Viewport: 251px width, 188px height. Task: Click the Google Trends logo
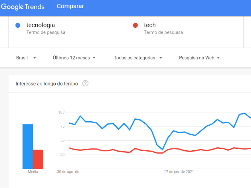23,6
